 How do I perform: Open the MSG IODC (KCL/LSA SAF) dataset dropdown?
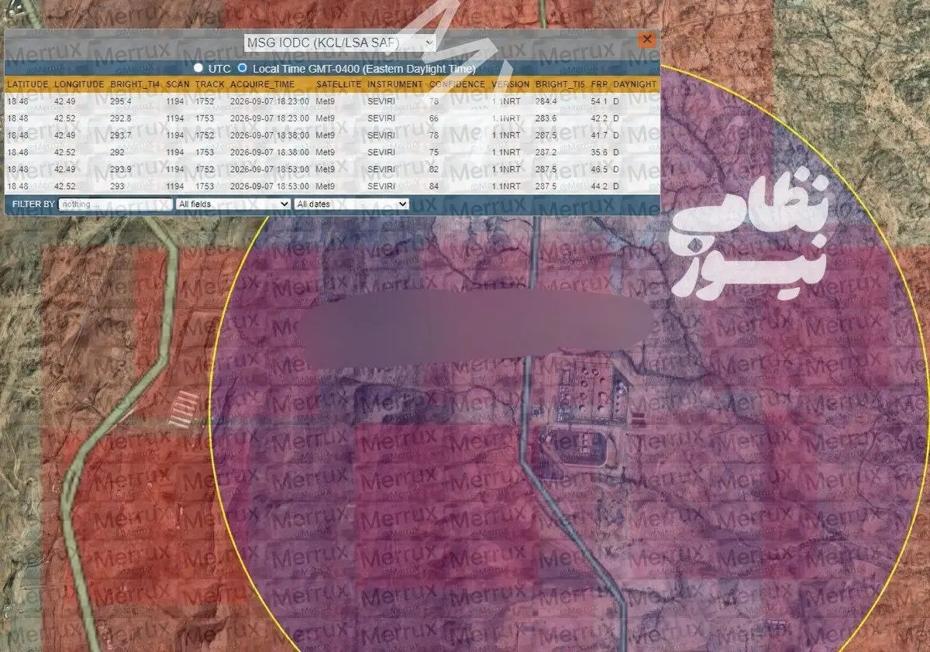[340, 43]
